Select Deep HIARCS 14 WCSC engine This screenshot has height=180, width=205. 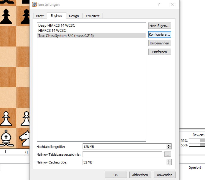point(91,25)
